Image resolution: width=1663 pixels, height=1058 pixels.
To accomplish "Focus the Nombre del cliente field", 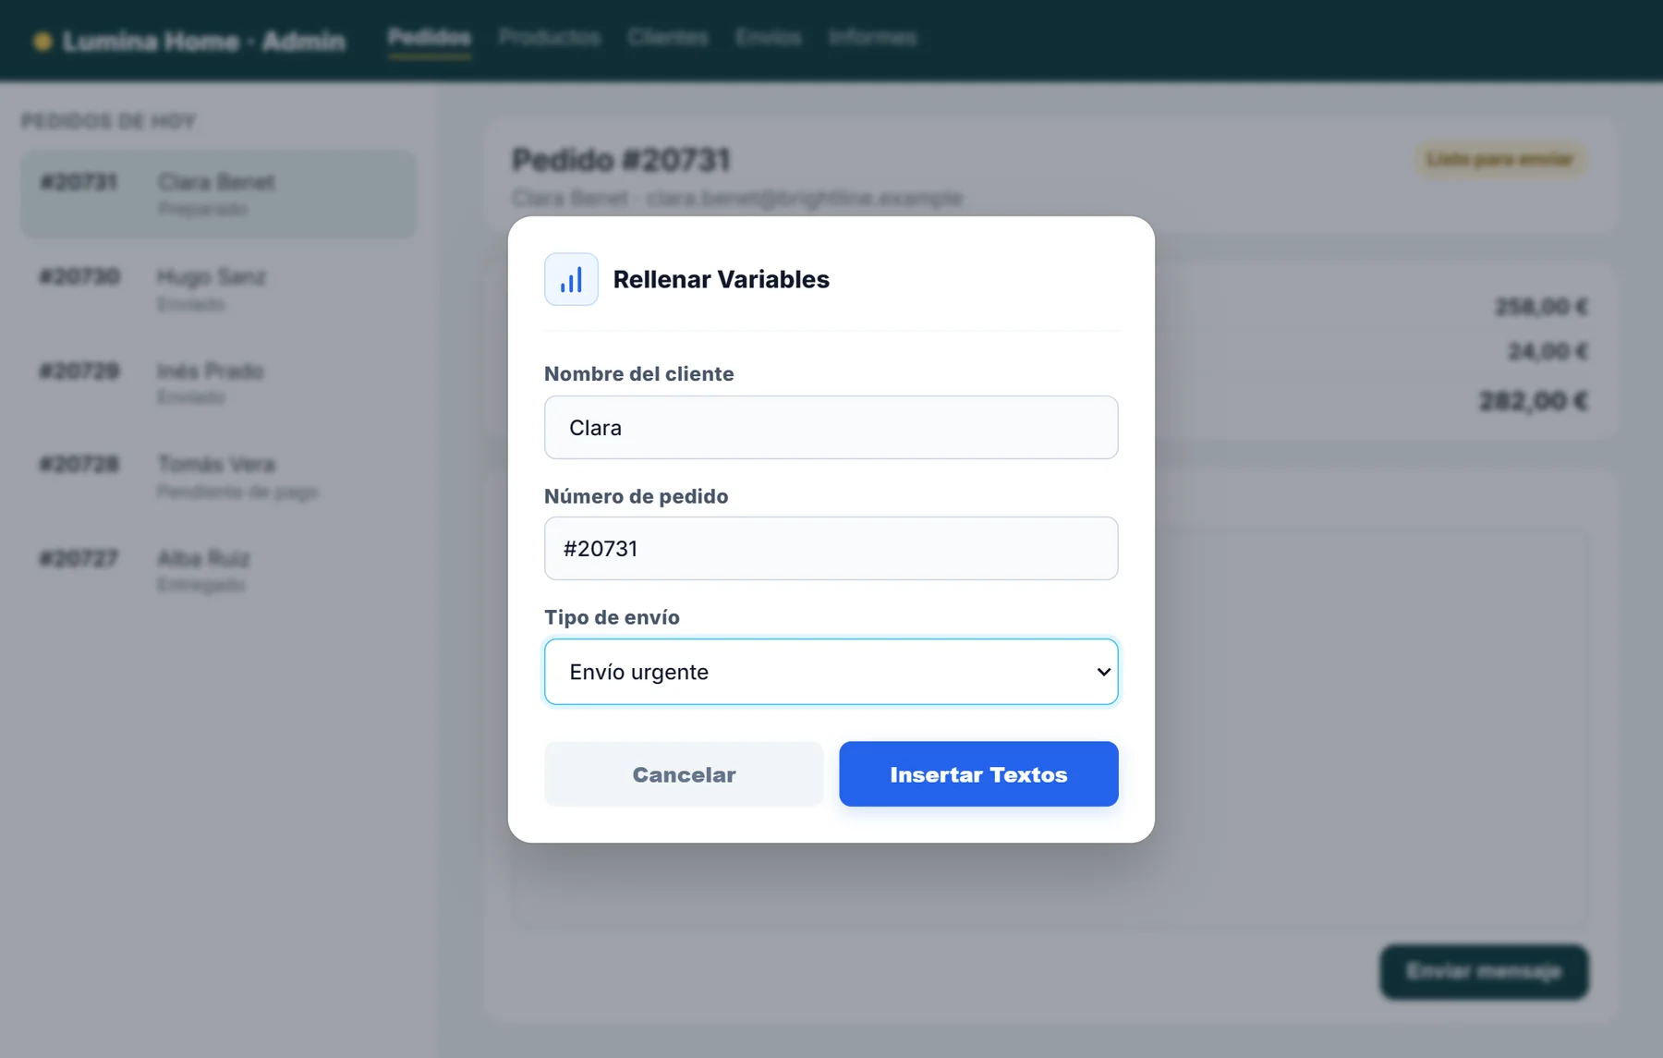I will click(831, 428).
